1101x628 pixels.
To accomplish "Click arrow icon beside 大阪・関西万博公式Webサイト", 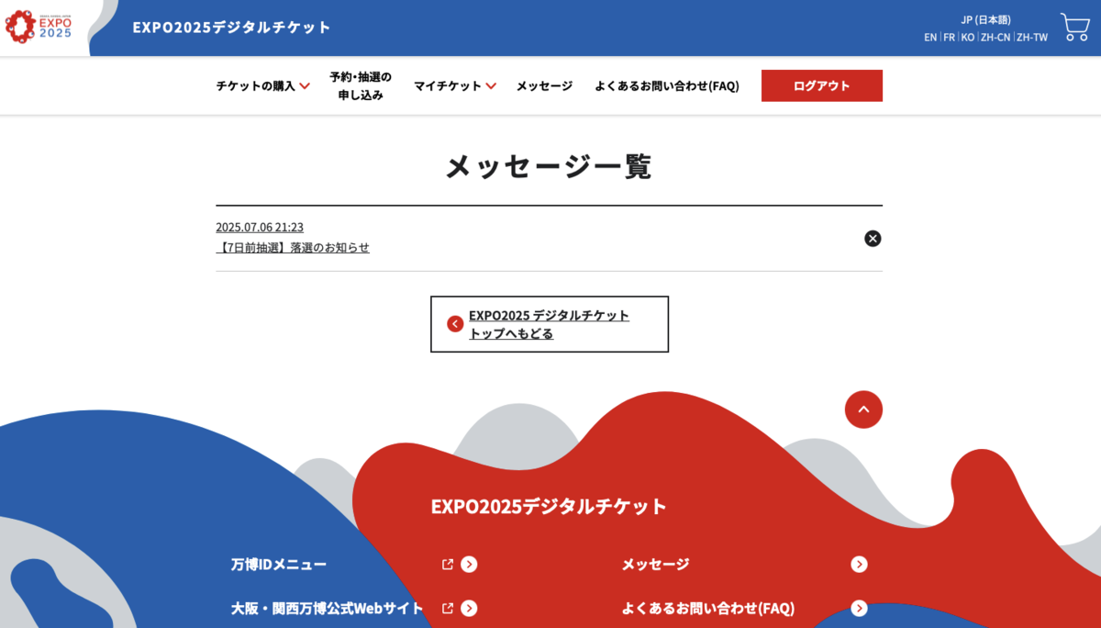I will 469,609.
